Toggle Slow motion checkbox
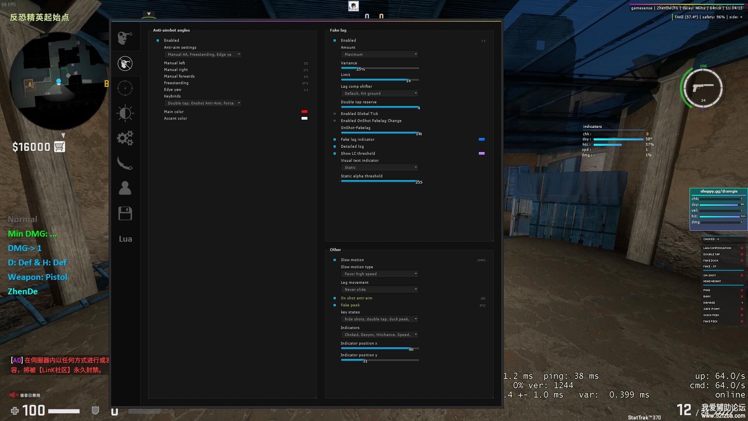Screen dimensions: 748x421 tap(335, 260)
